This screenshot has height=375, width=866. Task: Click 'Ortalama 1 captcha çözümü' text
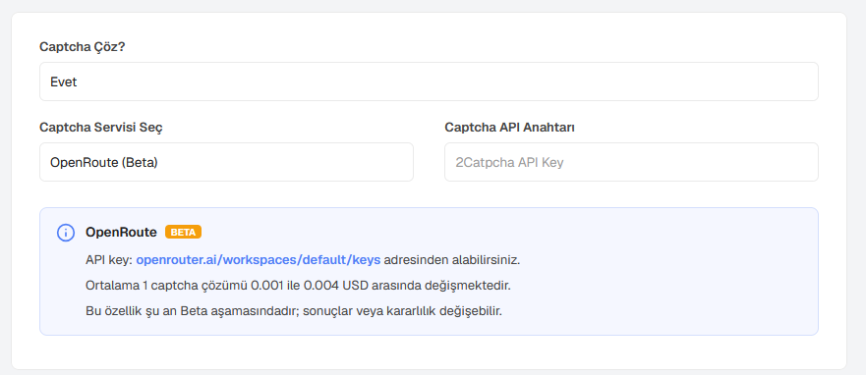pos(167,286)
